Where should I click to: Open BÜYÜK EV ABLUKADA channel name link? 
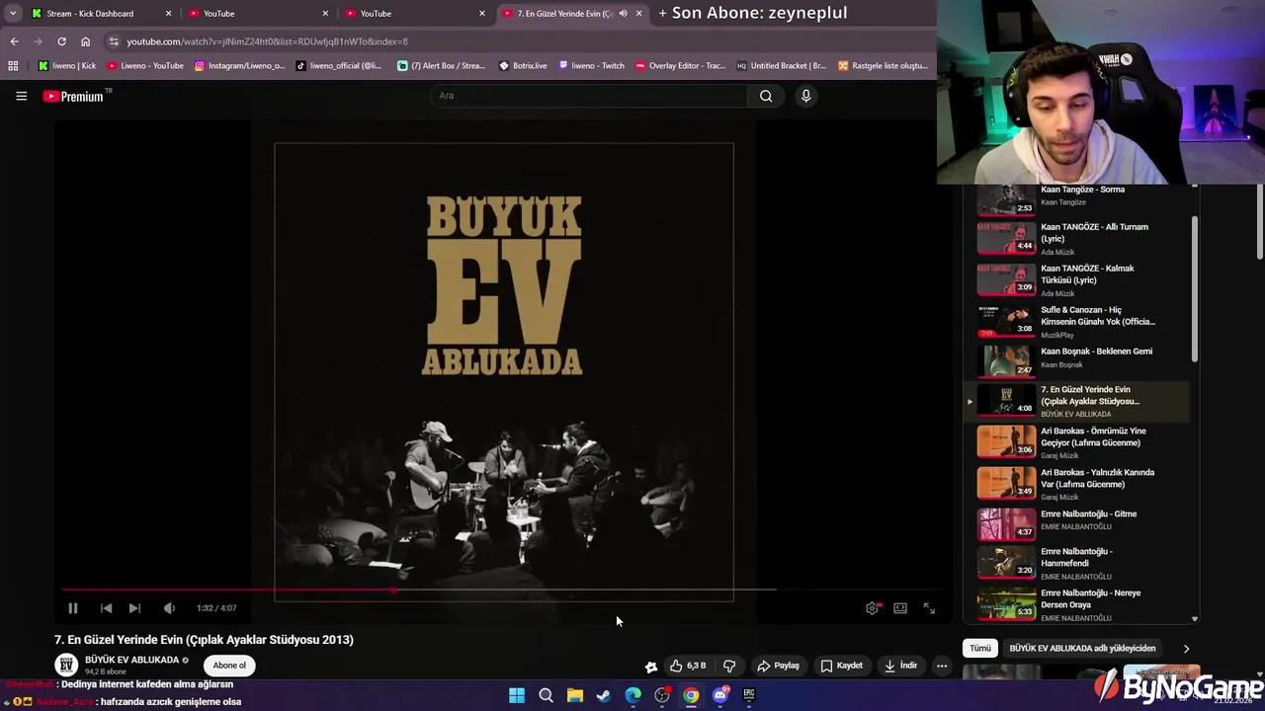[x=131, y=660]
